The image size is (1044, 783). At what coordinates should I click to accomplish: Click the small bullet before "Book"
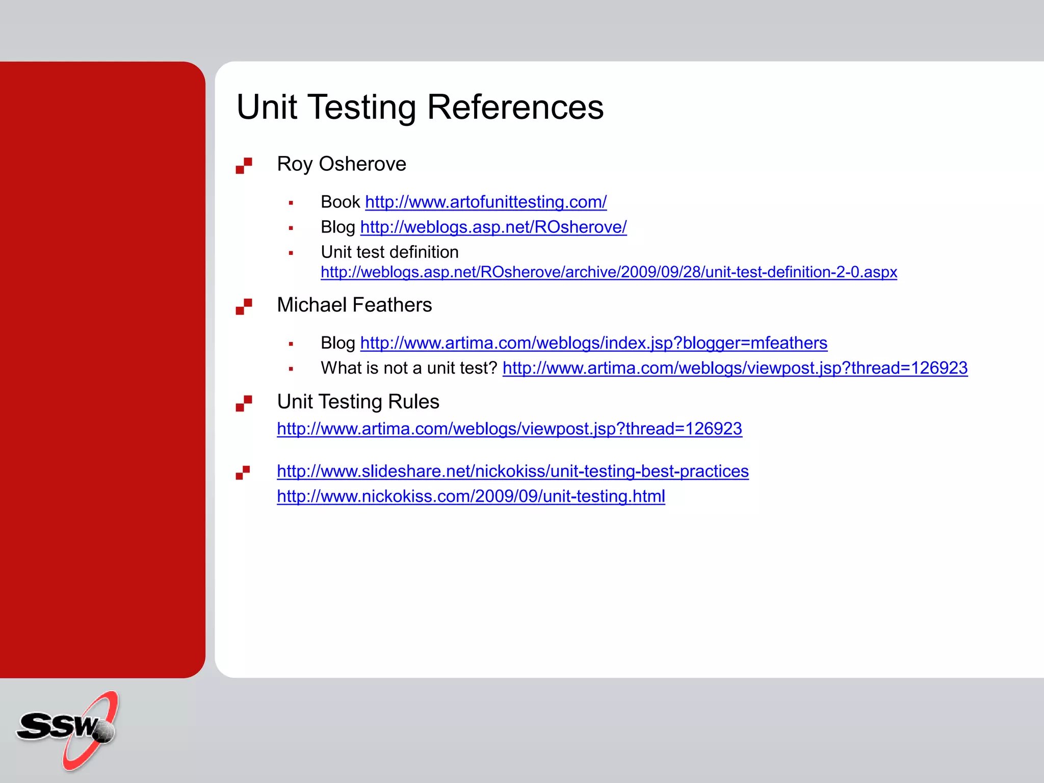tap(291, 203)
